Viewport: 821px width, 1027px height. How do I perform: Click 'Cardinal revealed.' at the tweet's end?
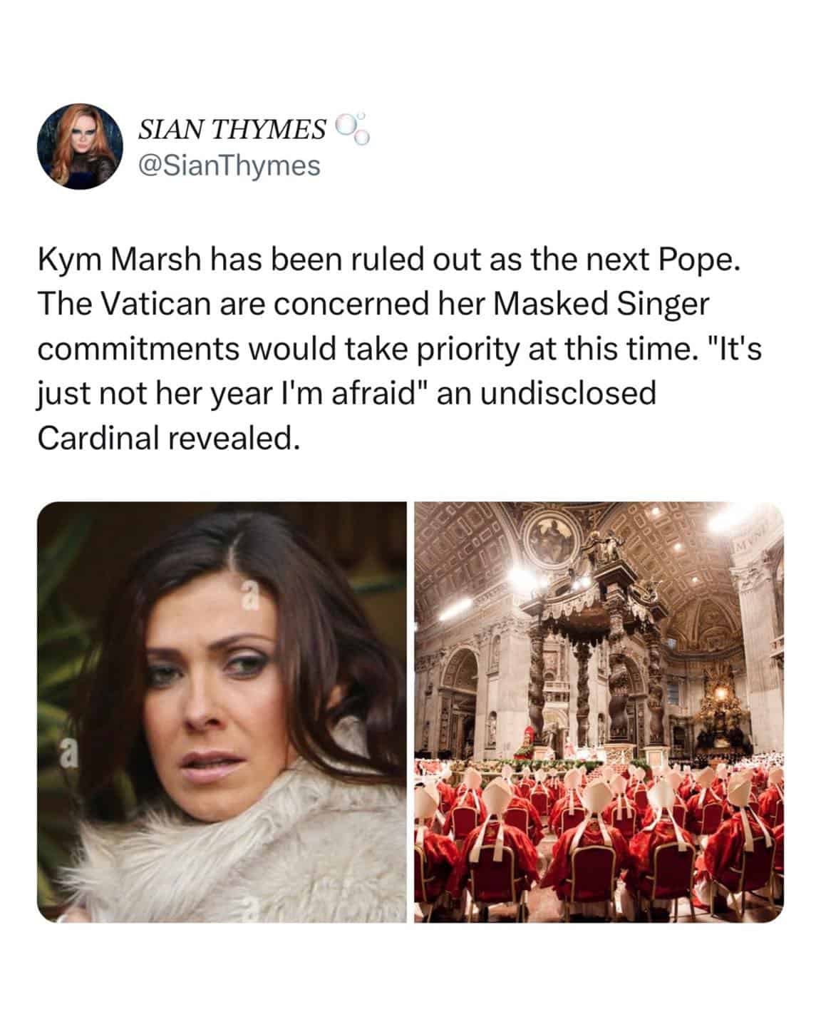(x=165, y=439)
